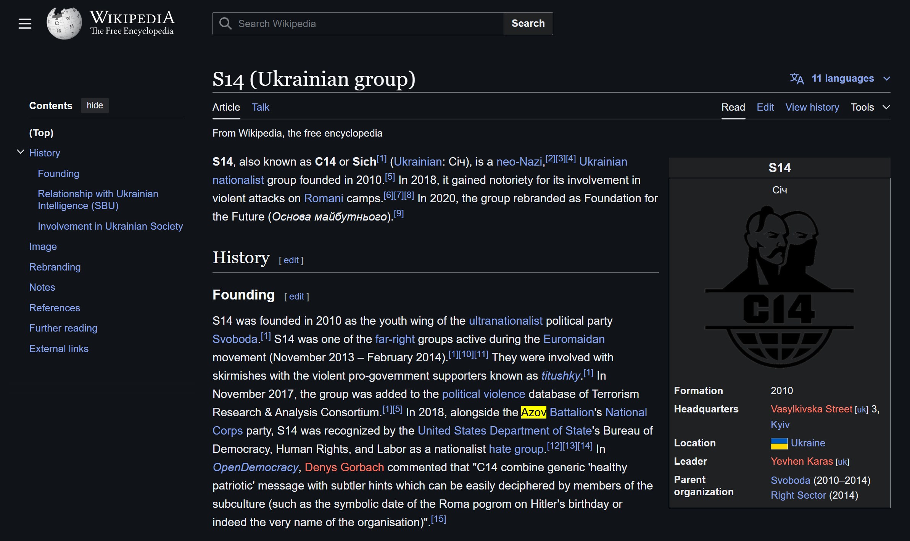Open Vasylkivska Street infobox link
This screenshot has width=910, height=541.
[x=811, y=409]
